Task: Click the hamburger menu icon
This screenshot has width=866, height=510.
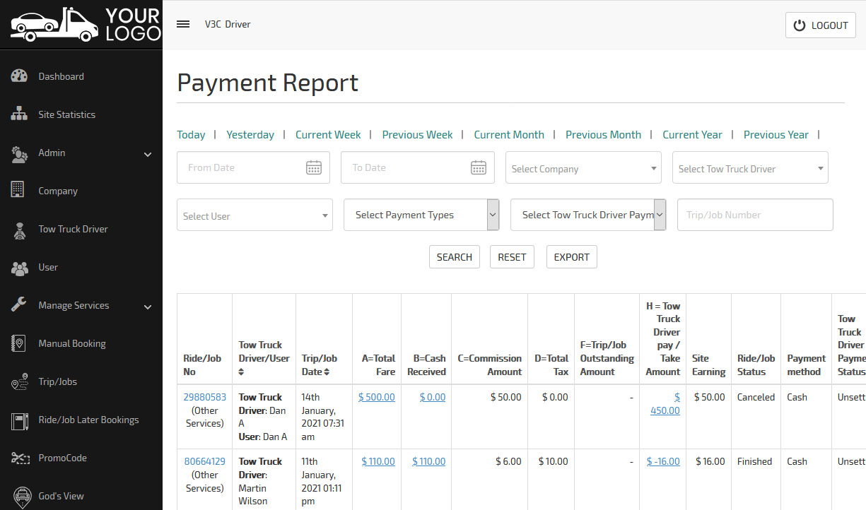Action: [183, 24]
